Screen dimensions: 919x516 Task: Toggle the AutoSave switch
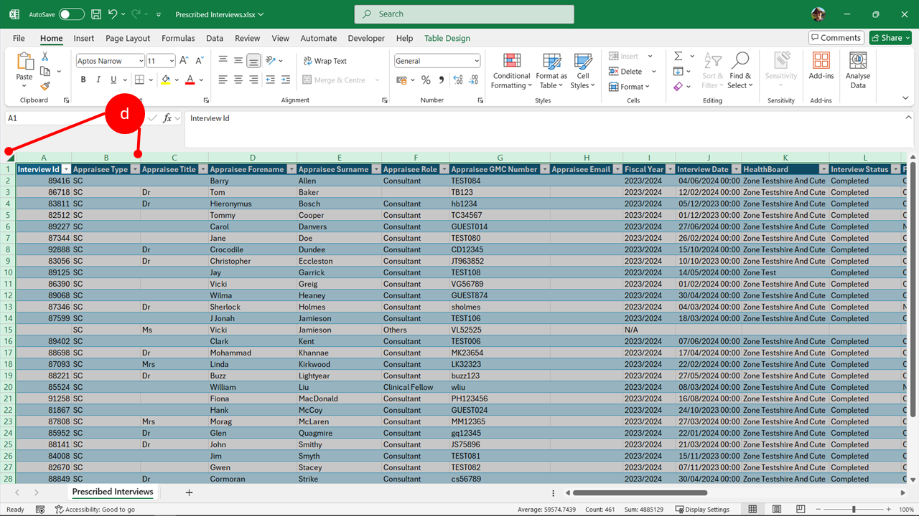point(71,14)
